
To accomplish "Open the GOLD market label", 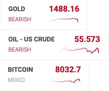I will (x=17, y=9).
